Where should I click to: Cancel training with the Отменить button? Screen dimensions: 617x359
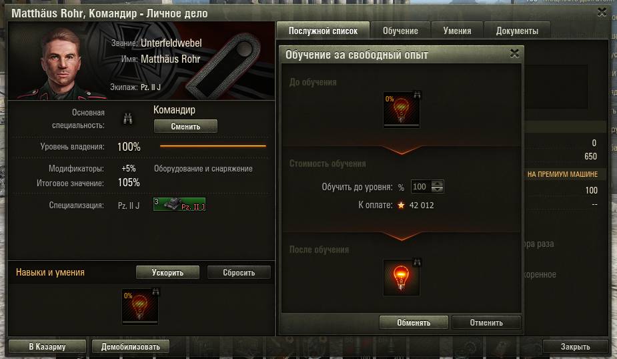point(486,322)
